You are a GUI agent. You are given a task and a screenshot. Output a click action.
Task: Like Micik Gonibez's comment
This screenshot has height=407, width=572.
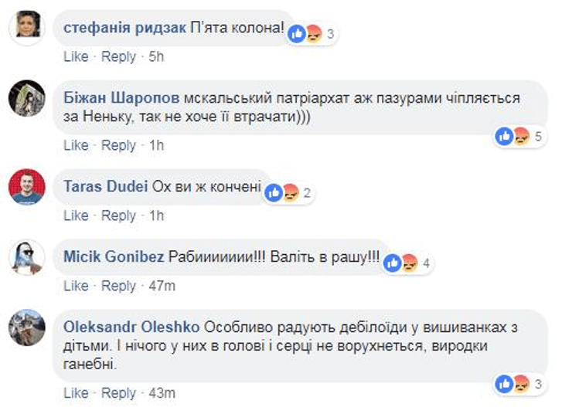pos(76,286)
